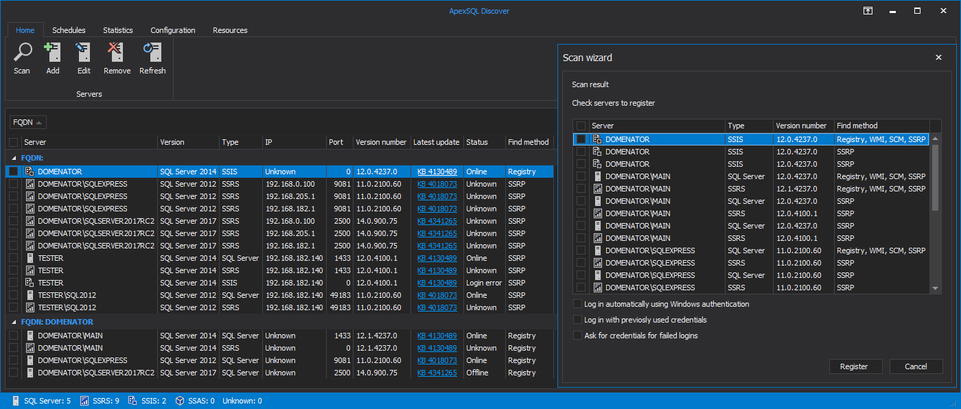
Task: Click the SQL Server icon in the status bar
Action: click(x=16, y=401)
